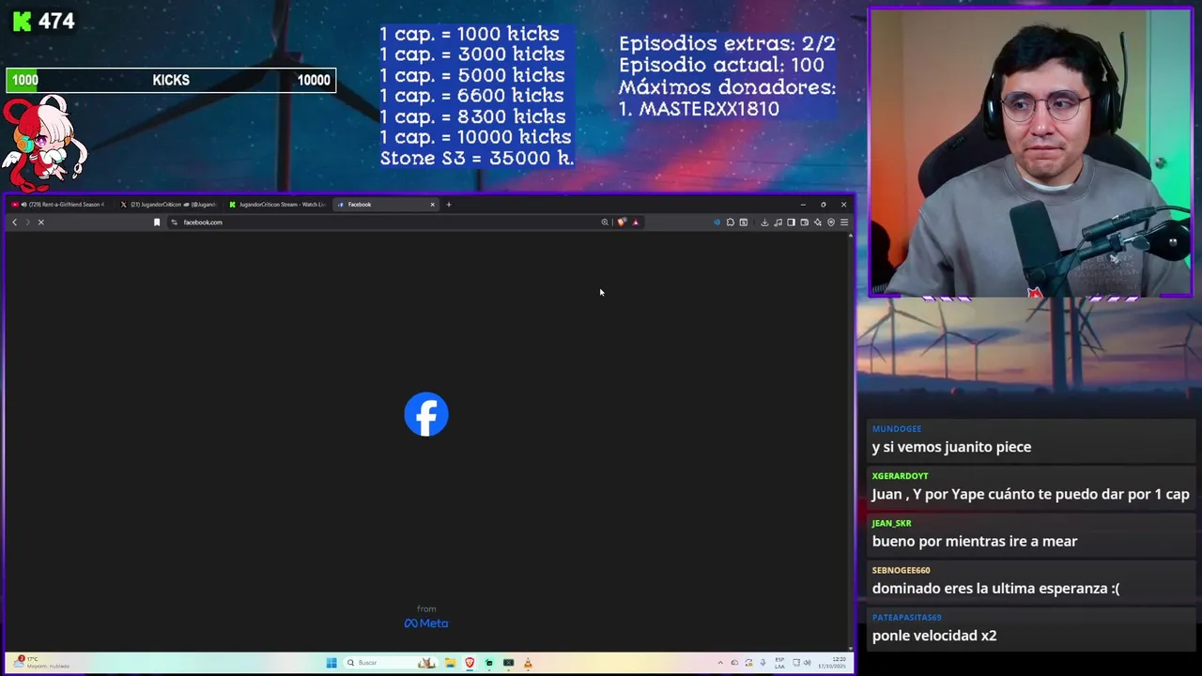Click chat username XGERARDOYT
The image size is (1202, 676).
point(901,476)
